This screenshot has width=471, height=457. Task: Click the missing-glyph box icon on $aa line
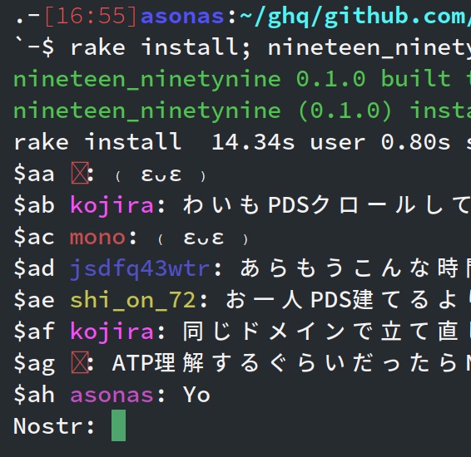coord(80,173)
